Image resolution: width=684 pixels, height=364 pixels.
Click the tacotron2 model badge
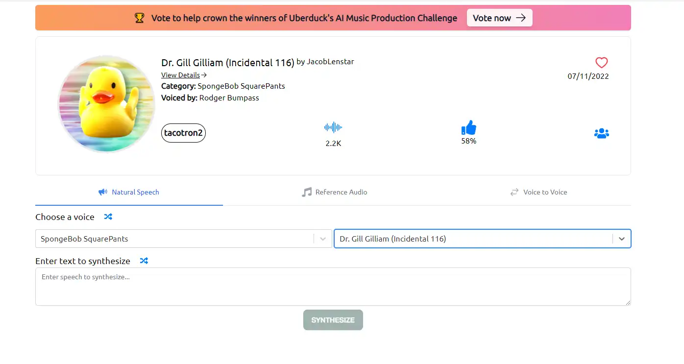(x=183, y=133)
